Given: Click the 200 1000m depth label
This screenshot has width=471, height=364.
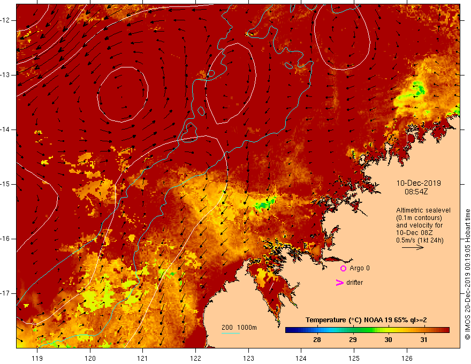Looking at the screenshot, I should [x=239, y=328].
